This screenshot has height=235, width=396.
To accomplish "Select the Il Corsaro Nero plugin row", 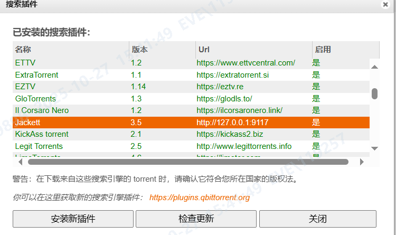I will point(191,110).
